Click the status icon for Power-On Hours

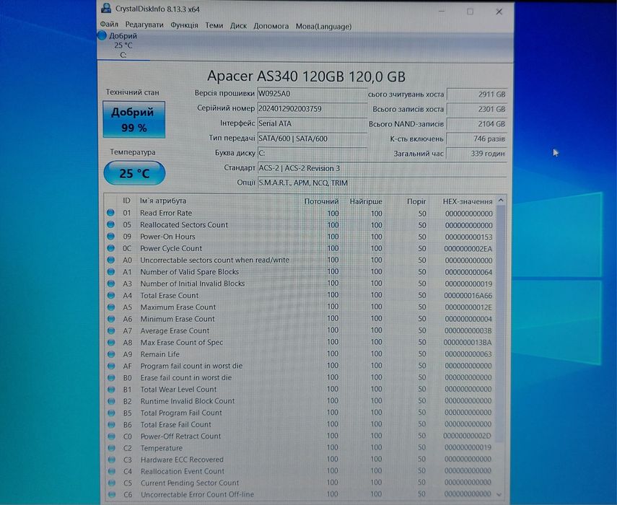110,237
